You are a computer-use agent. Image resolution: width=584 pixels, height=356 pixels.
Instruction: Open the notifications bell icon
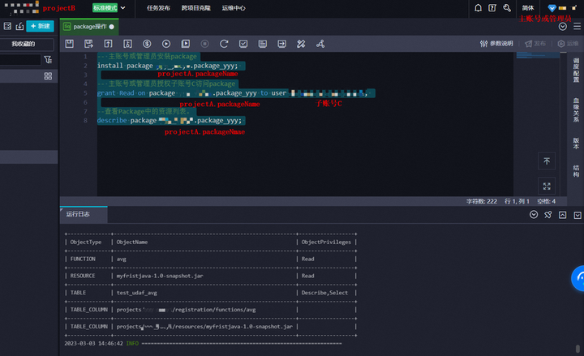479,8
